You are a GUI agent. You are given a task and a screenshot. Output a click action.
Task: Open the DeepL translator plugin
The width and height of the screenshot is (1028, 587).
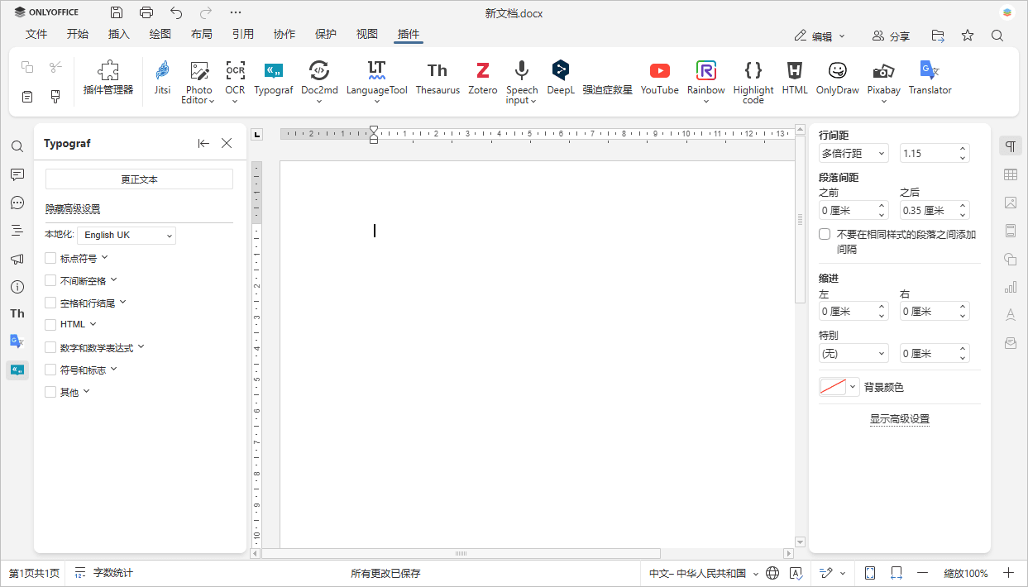[x=560, y=78]
